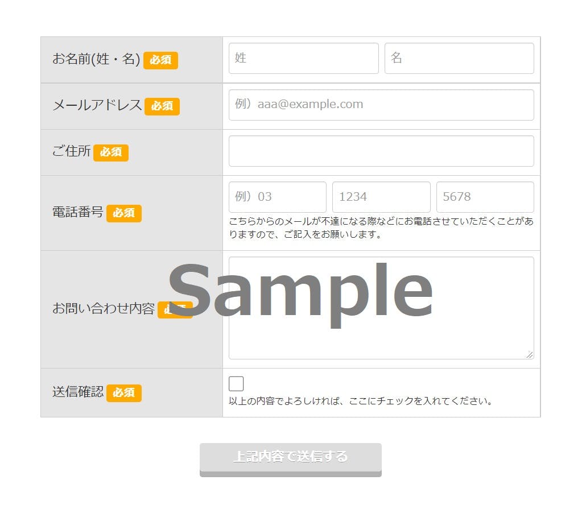Check the 送信確認 confirmation checkbox

(x=236, y=384)
